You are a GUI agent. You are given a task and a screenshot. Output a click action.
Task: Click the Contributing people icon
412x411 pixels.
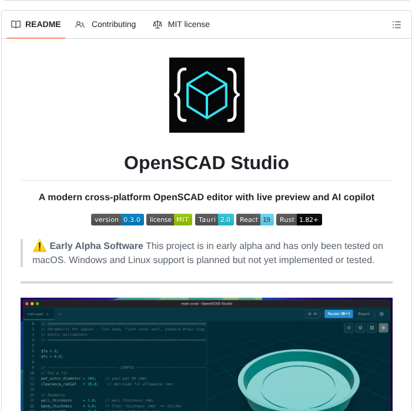tap(80, 25)
